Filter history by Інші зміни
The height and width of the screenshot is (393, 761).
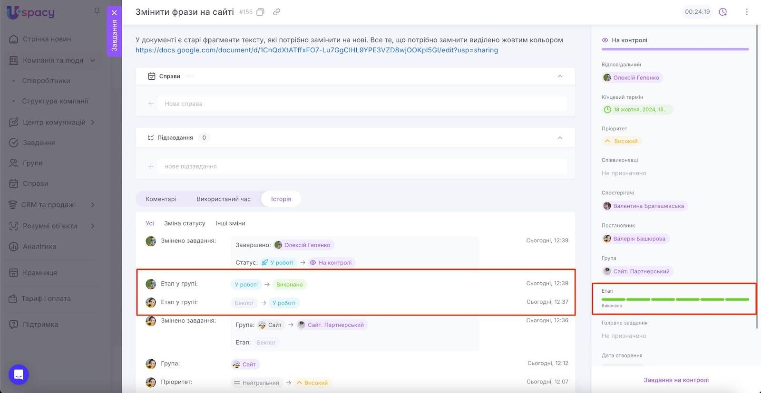pyautogui.click(x=230, y=223)
